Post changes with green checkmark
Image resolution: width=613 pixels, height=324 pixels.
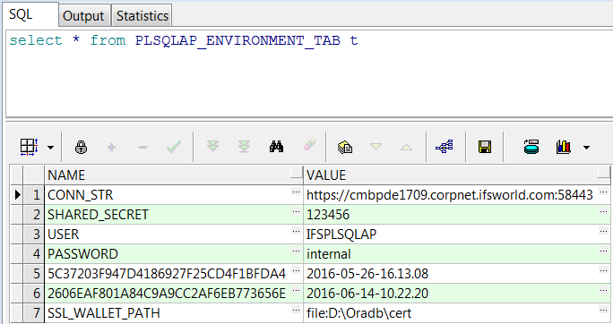[174, 147]
